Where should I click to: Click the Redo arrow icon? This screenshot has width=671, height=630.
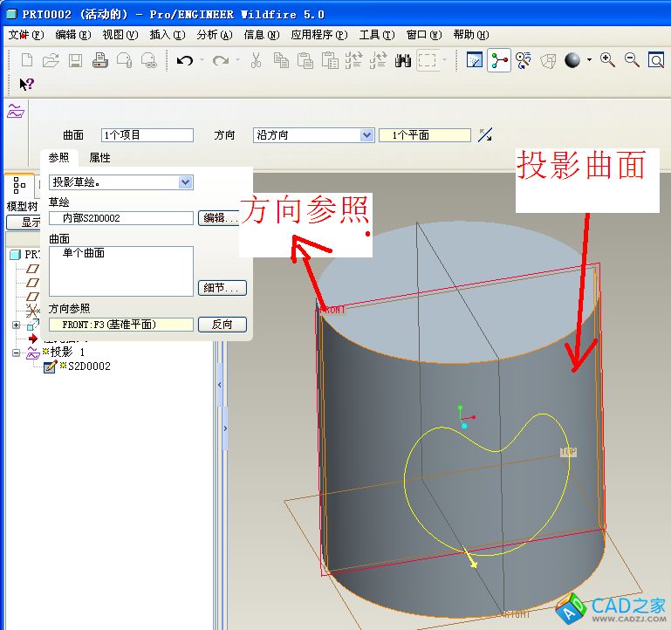(x=221, y=60)
